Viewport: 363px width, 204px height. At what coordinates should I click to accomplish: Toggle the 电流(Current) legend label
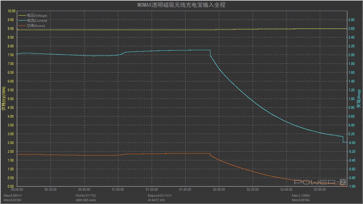pyautogui.click(x=37, y=21)
